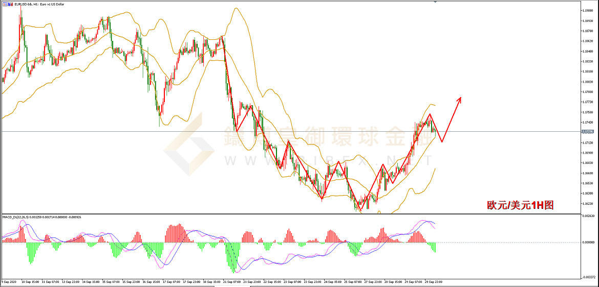Select the EURUSD-bib H1 chart title text
This screenshot has height=287, width=599.
[x=35, y=4]
